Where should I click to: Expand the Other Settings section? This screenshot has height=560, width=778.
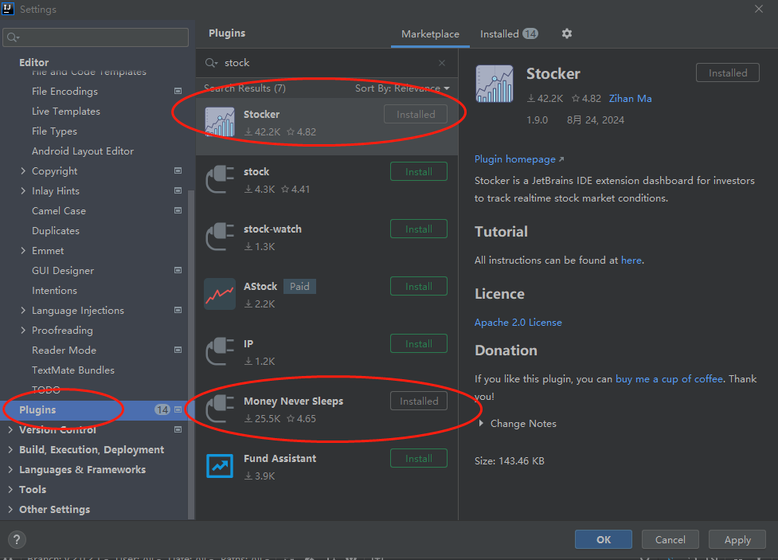point(10,509)
